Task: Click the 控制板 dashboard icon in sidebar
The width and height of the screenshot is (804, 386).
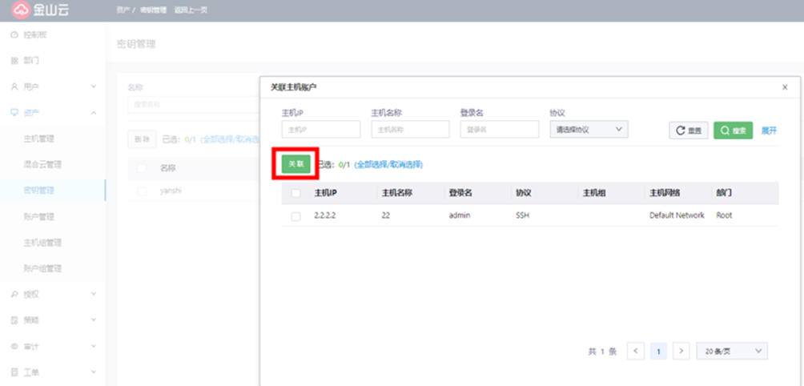Action: click(14, 36)
